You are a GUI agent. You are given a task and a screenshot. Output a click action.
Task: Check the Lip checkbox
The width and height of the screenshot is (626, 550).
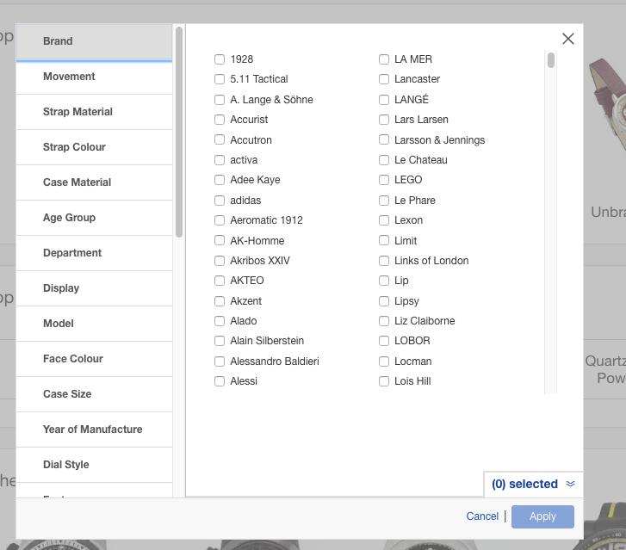pos(384,281)
